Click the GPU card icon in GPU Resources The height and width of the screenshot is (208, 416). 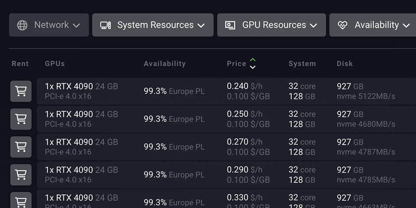[x=230, y=25]
